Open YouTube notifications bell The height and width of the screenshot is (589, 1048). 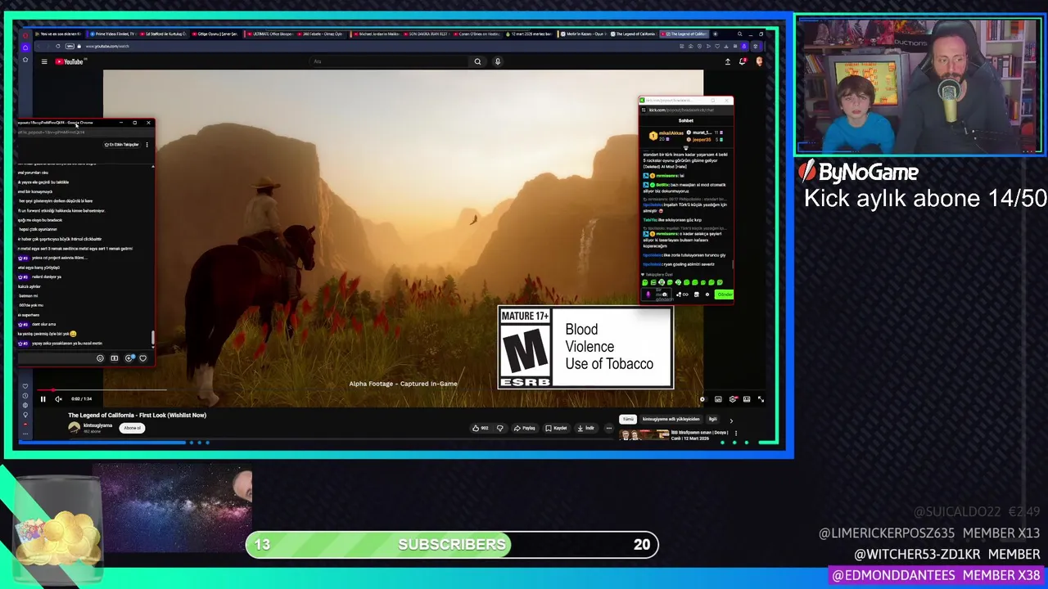pos(743,61)
